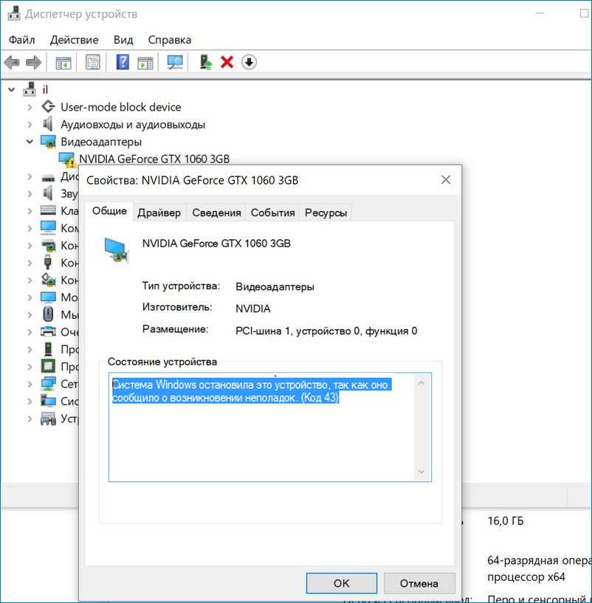The image size is (592, 603).
Task: Click the Update driver toolbar icon
Action: tap(206, 62)
